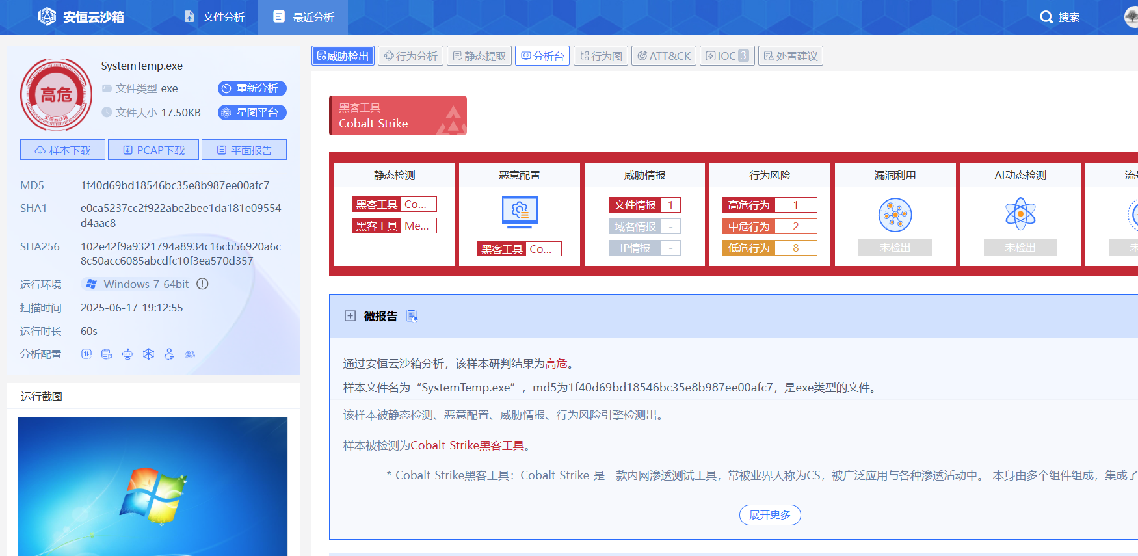Image resolution: width=1138 pixels, height=556 pixels.
Task: Click the 域名情报 row
Action: click(644, 226)
